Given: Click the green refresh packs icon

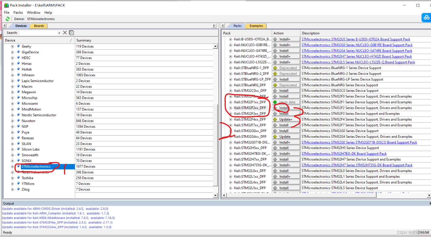Looking at the screenshot, I should tap(7, 19).
